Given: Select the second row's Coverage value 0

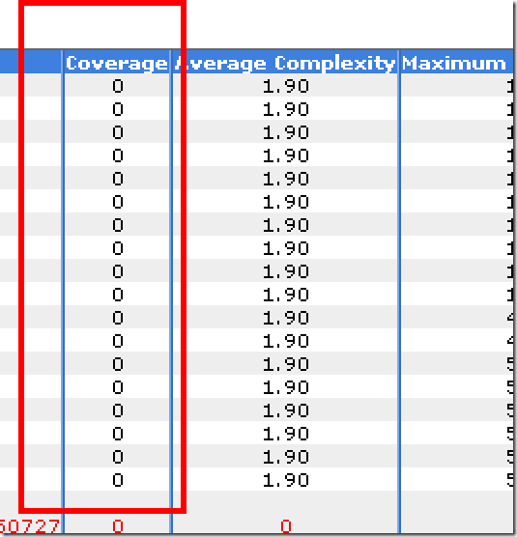Looking at the screenshot, I should (118, 109).
